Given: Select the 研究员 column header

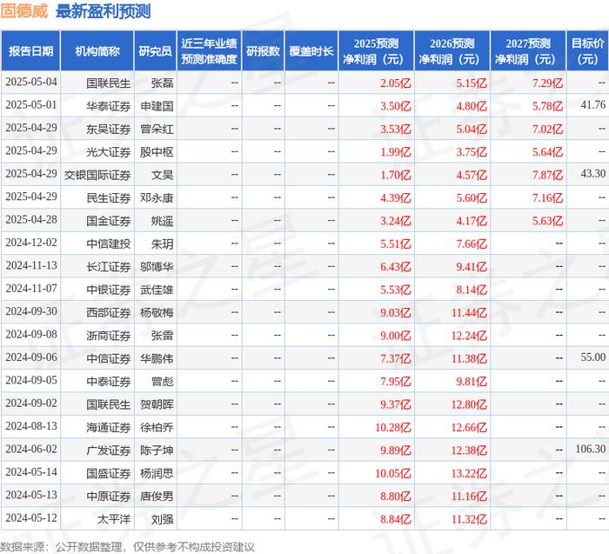Looking at the screenshot, I should [x=156, y=50].
